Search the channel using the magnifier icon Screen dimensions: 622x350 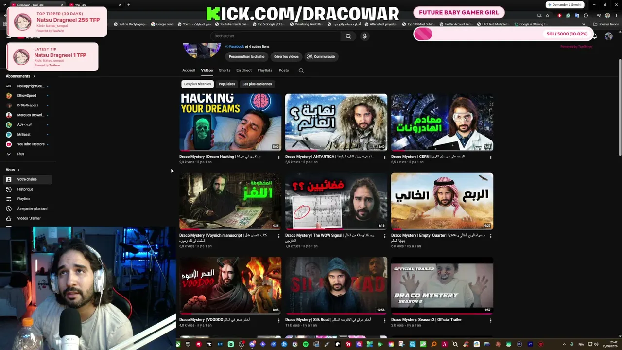pos(301,70)
